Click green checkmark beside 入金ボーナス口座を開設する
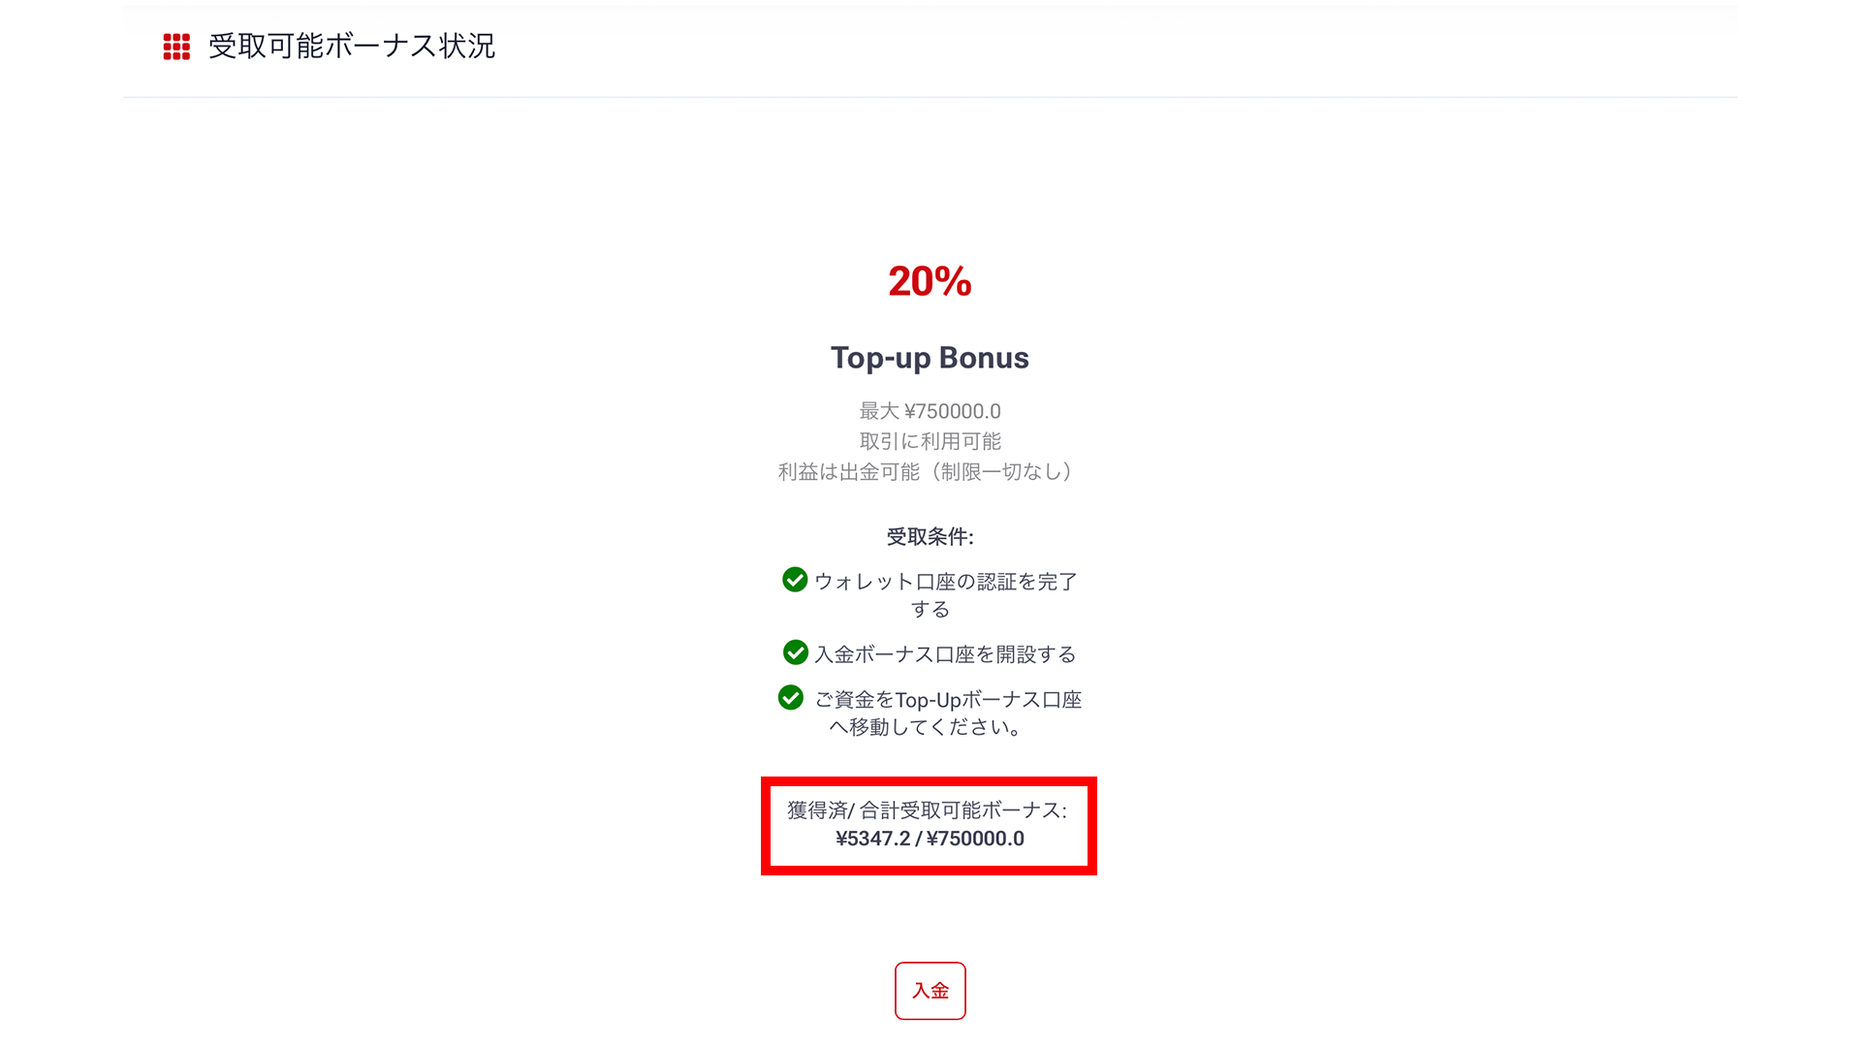Viewport: 1861px width, 1047px height. click(x=795, y=652)
